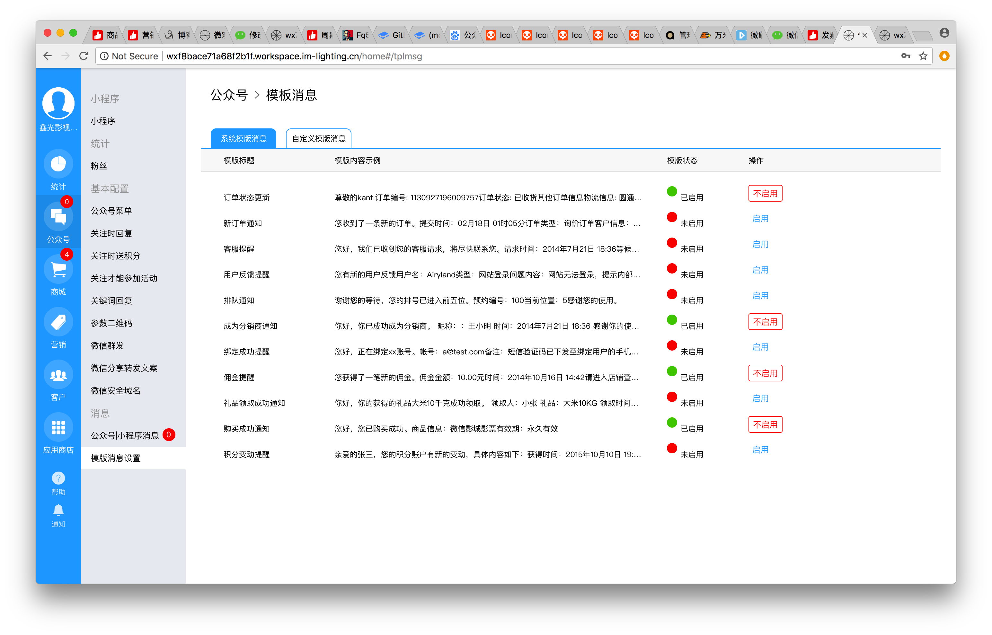Open the Git browser tab
The width and height of the screenshot is (992, 635).
(x=391, y=35)
